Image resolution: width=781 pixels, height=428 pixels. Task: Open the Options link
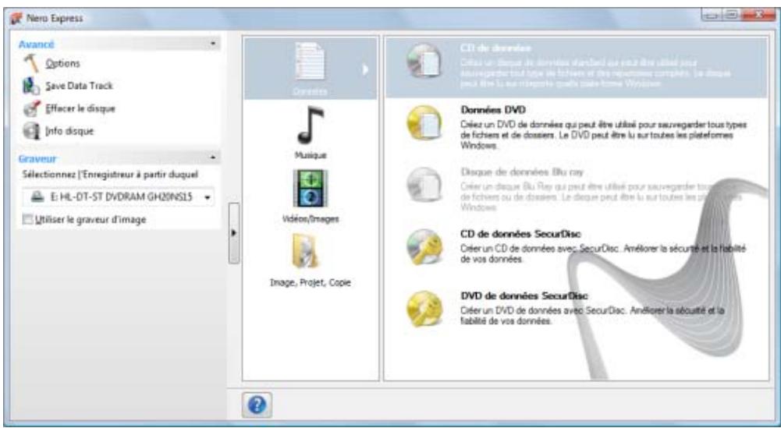(62, 64)
